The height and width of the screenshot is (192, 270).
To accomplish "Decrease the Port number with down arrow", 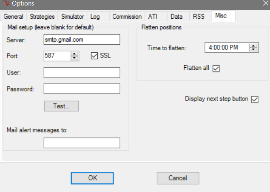I will point(75,58).
